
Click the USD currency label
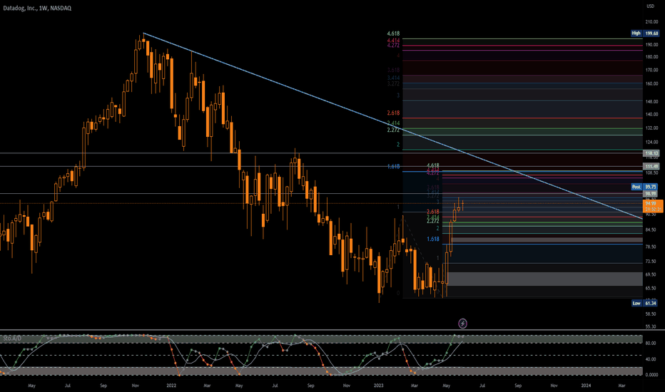tap(650, 6)
